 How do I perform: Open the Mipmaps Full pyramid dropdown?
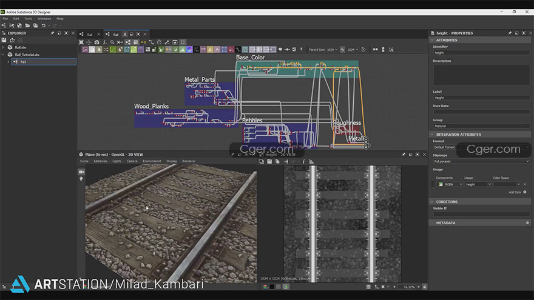pos(481,161)
